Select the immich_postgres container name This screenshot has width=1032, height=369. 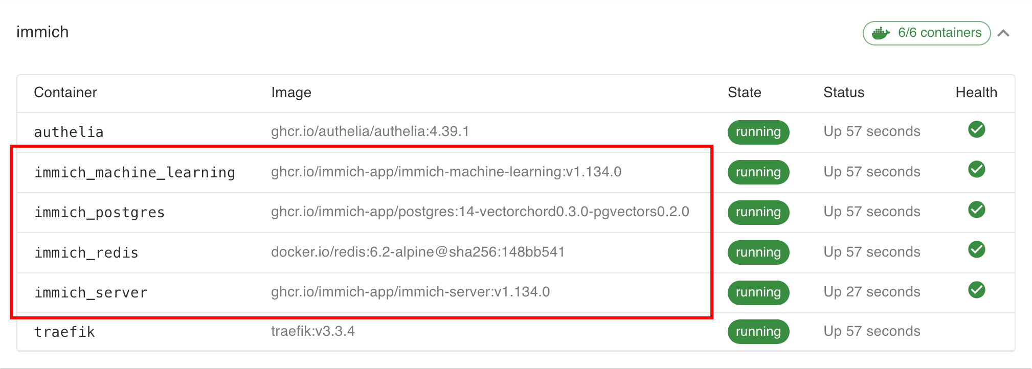click(100, 213)
